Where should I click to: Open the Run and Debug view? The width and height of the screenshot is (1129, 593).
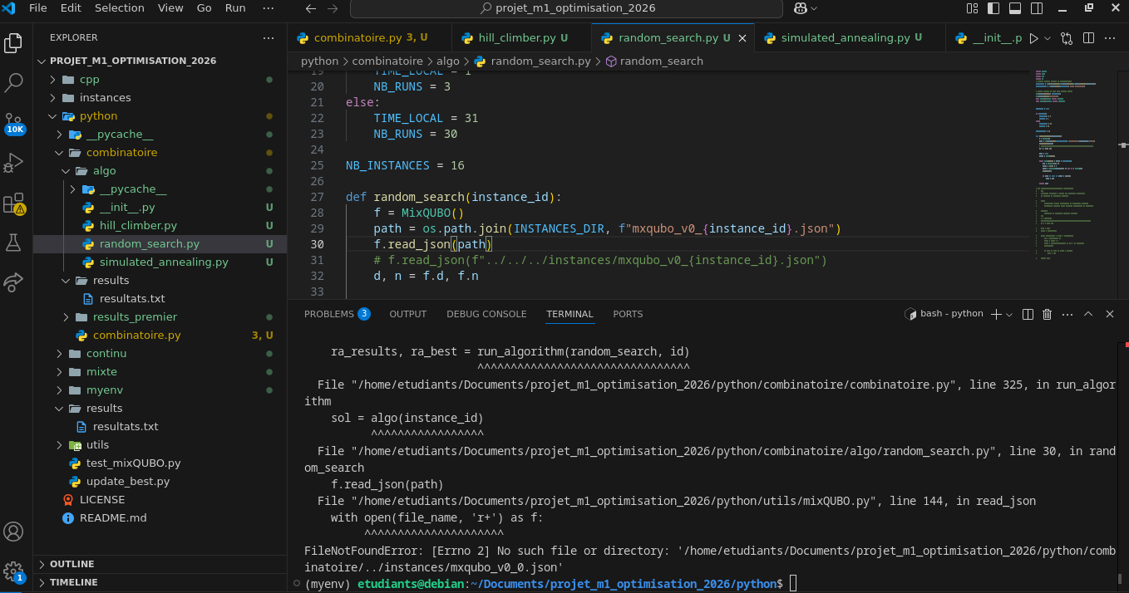click(14, 163)
